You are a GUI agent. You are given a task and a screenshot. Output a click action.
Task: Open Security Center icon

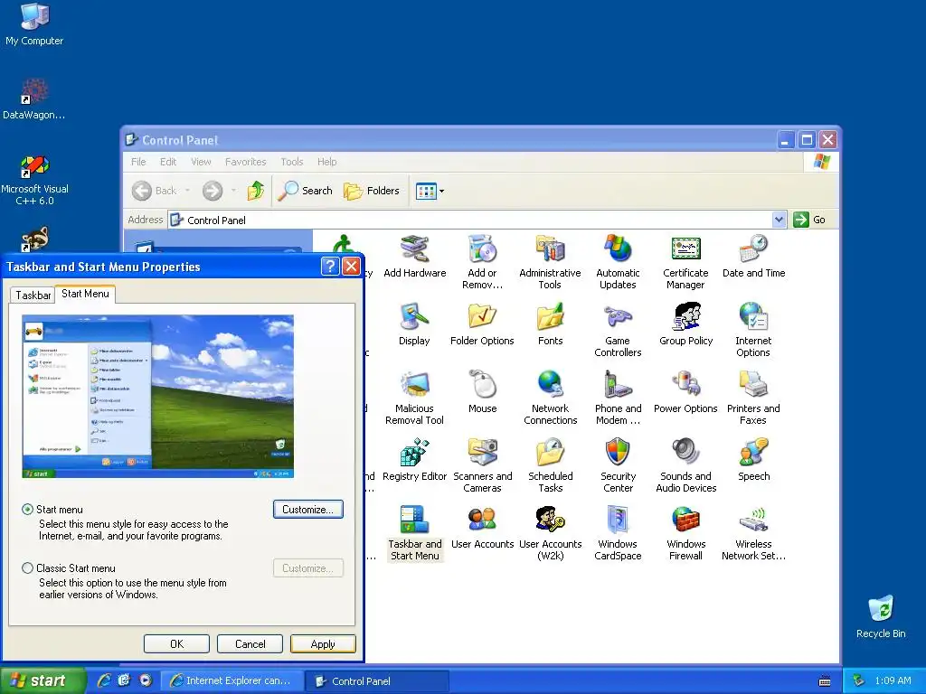click(x=618, y=465)
